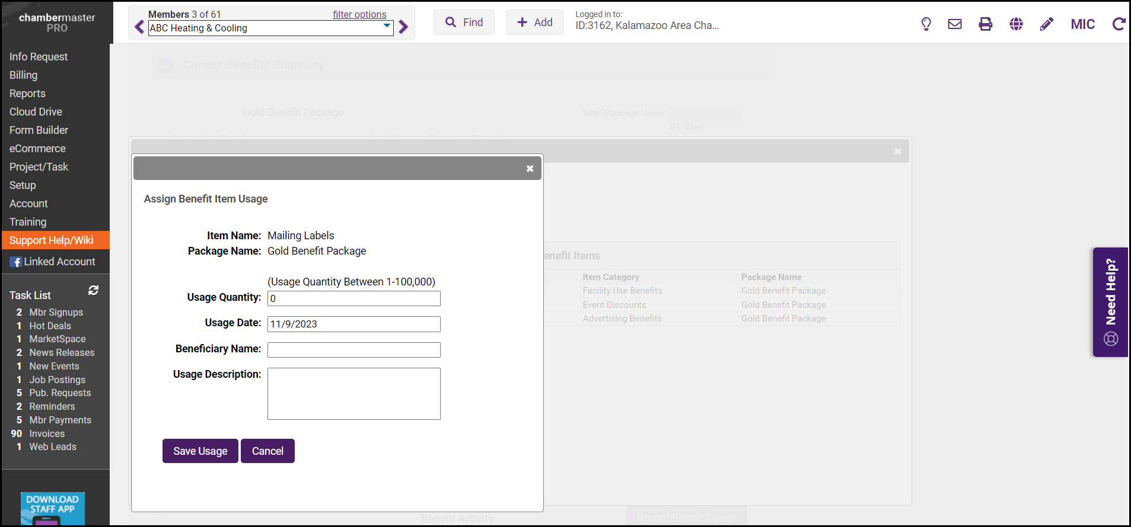Open the envelope email icon
This screenshot has height=527, width=1131.
tap(955, 24)
